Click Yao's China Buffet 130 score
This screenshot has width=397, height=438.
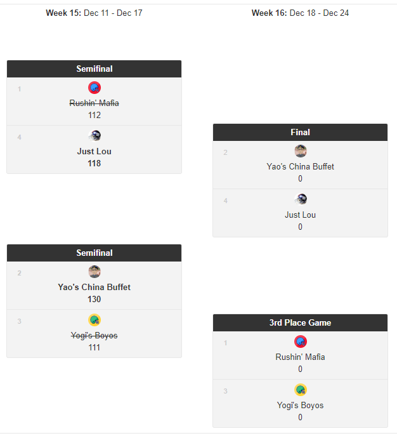(x=94, y=299)
